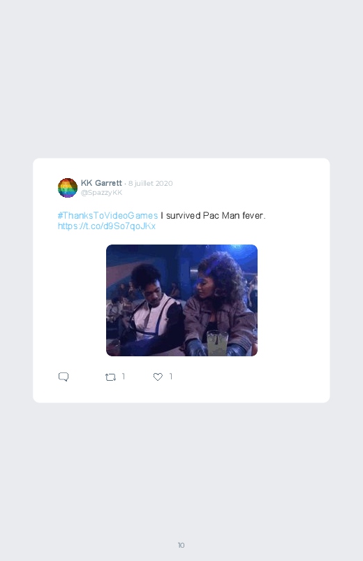Click the page number 10

(x=181, y=545)
